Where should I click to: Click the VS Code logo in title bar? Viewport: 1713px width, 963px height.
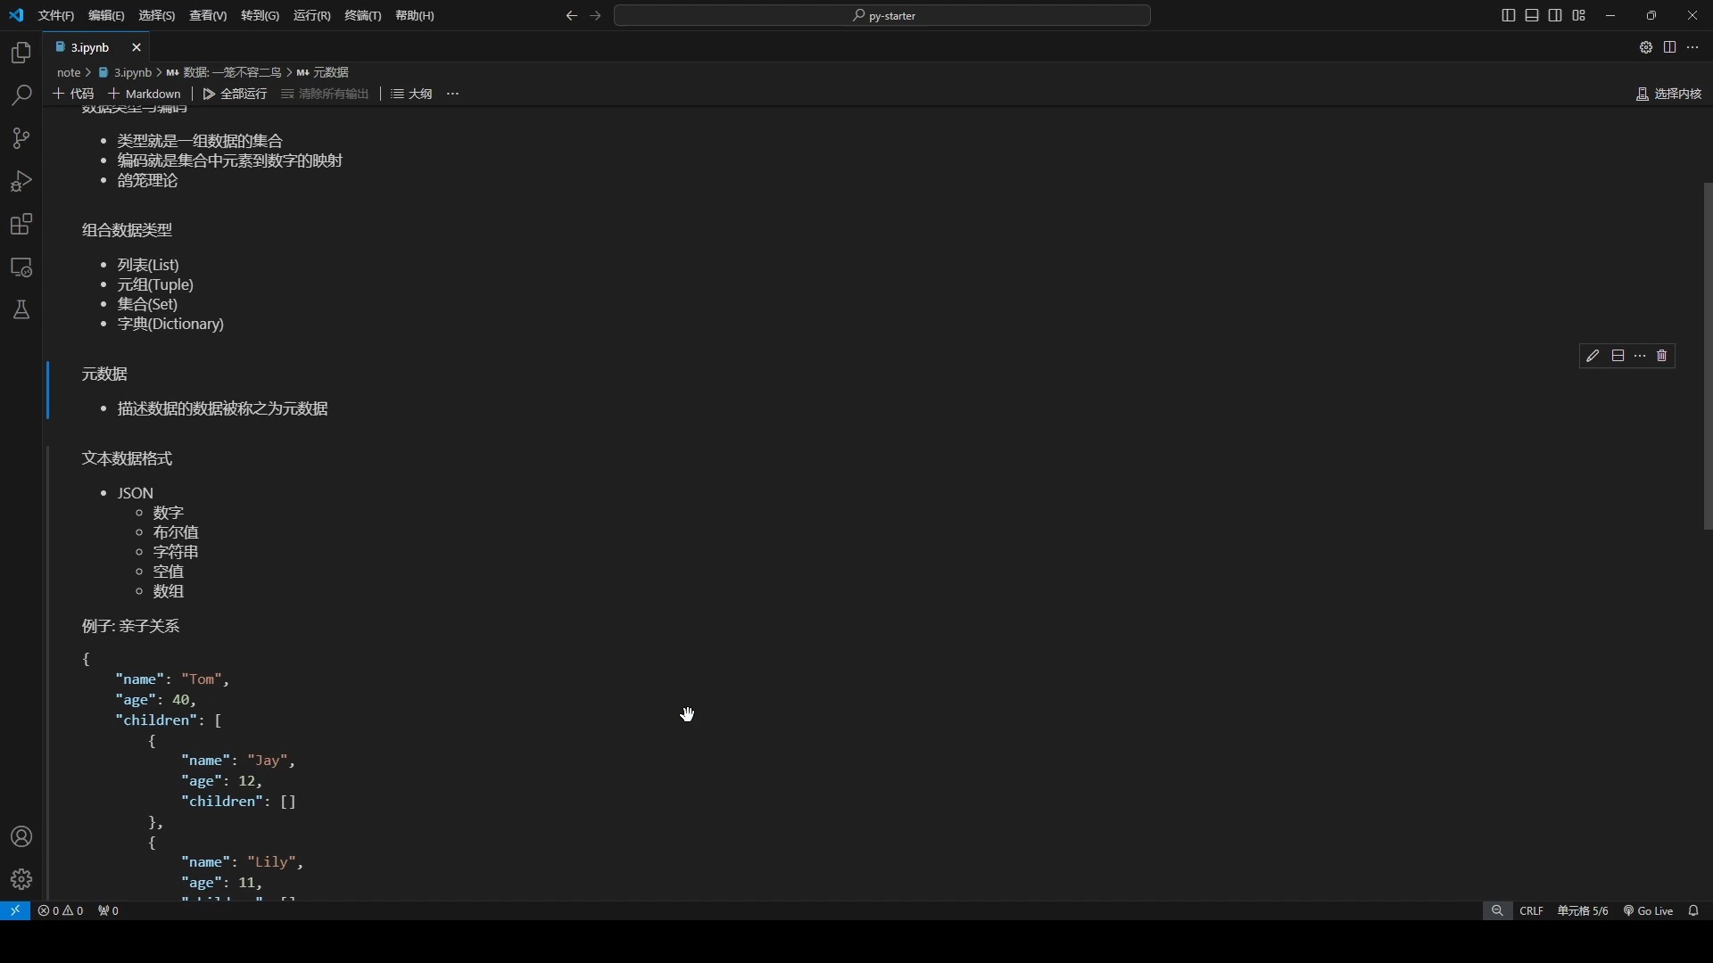16,15
